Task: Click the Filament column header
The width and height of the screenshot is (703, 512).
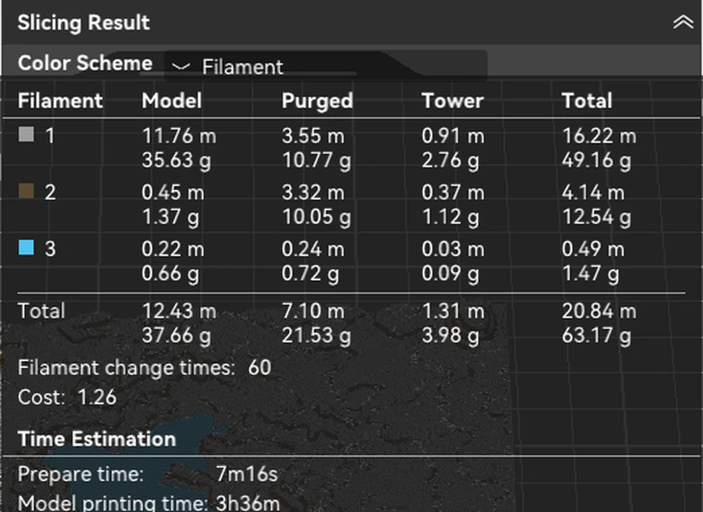Action: (x=60, y=100)
